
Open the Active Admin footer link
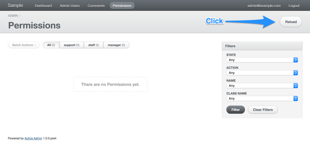coord(33,139)
